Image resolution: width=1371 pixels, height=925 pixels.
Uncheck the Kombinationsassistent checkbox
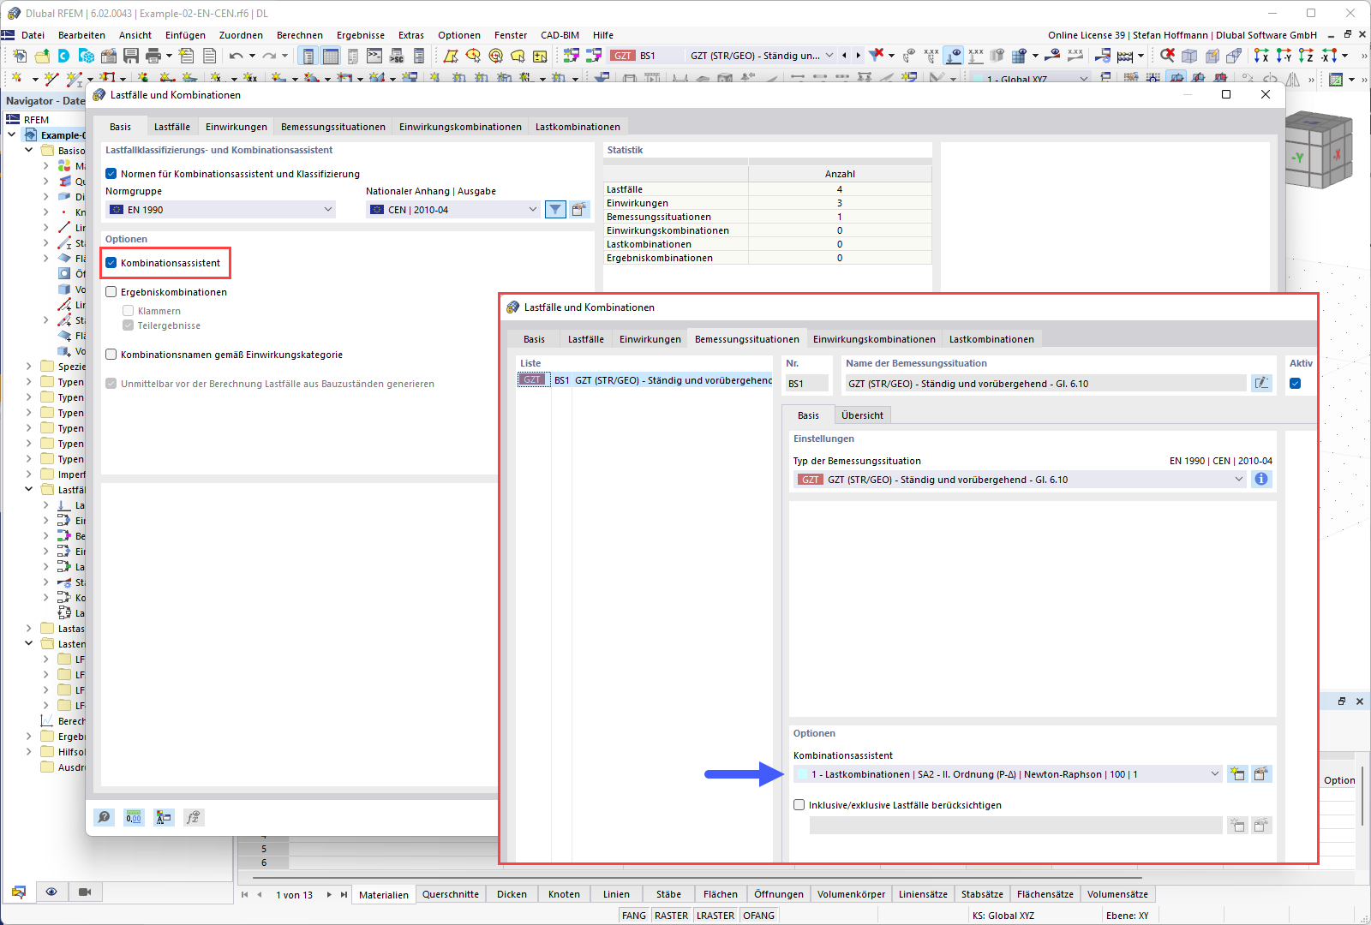(x=111, y=263)
